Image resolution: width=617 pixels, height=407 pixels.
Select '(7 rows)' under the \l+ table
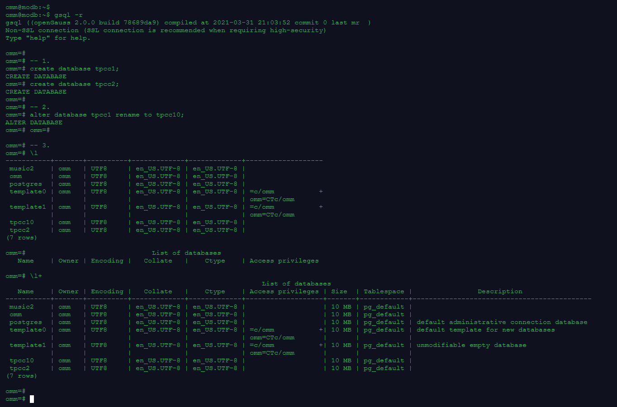tap(22, 376)
